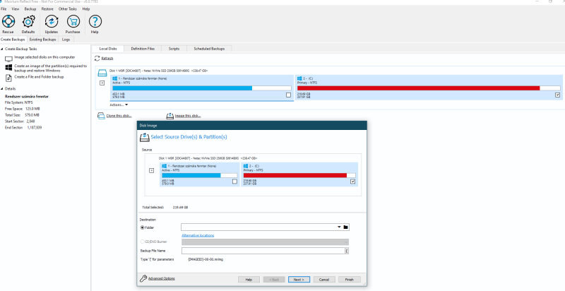Click Windows logo on partition 1 in main window

(114, 78)
